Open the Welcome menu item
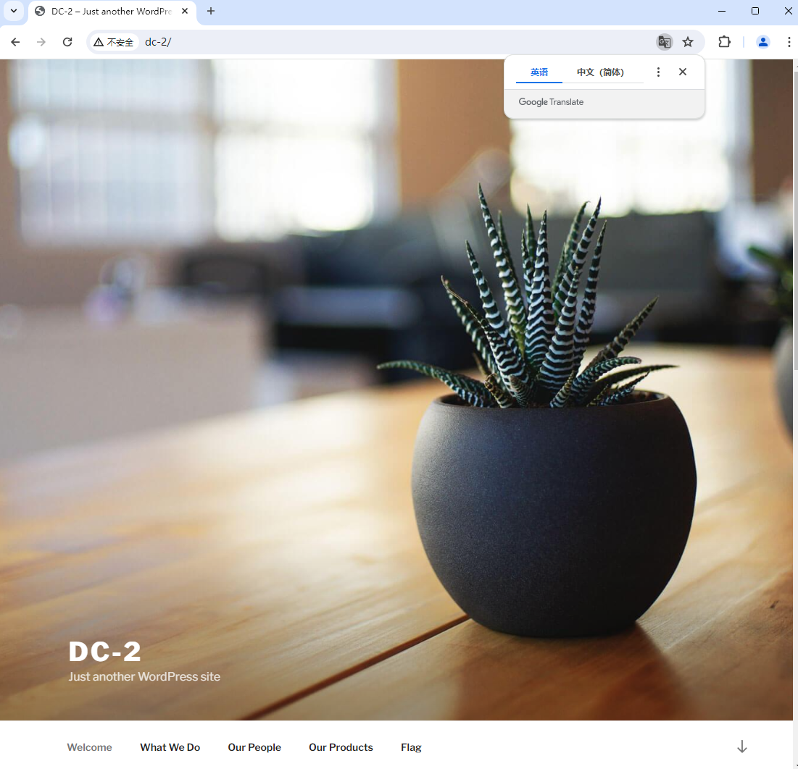798x769 pixels. [x=90, y=747]
